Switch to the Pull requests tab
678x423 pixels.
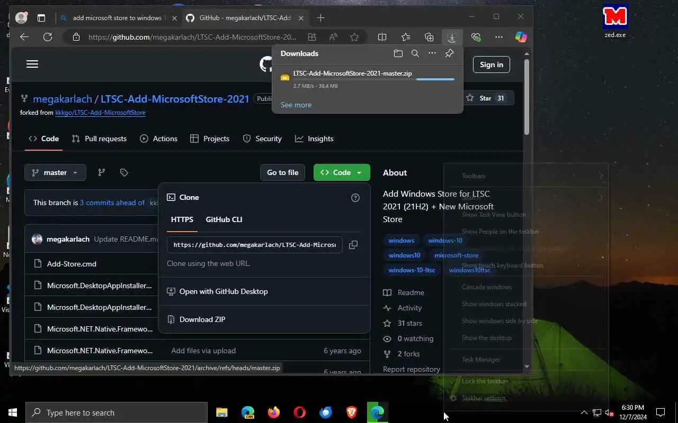click(99, 139)
